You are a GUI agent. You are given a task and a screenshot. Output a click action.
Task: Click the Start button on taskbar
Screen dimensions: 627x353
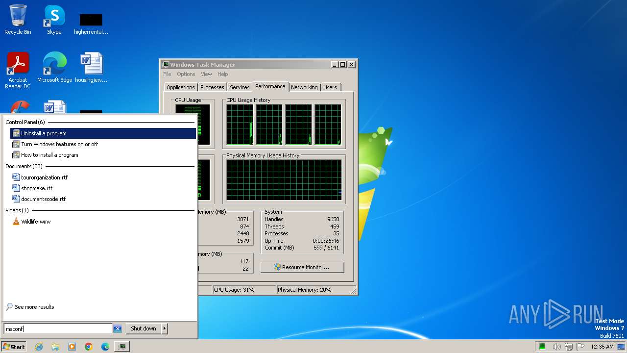(x=14, y=347)
